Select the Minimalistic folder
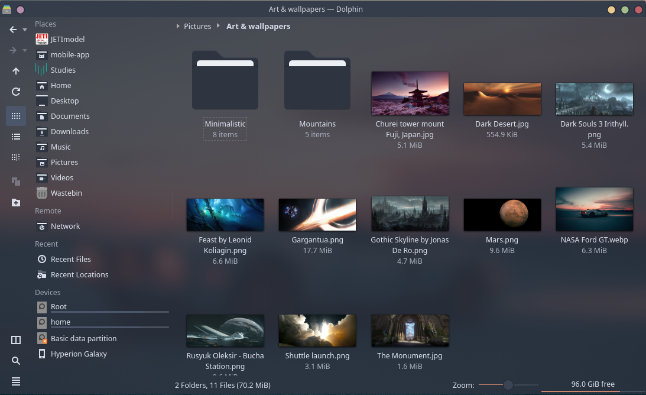Image resolution: width=646 pixels, height=395 pixels. tap(225, 80)
